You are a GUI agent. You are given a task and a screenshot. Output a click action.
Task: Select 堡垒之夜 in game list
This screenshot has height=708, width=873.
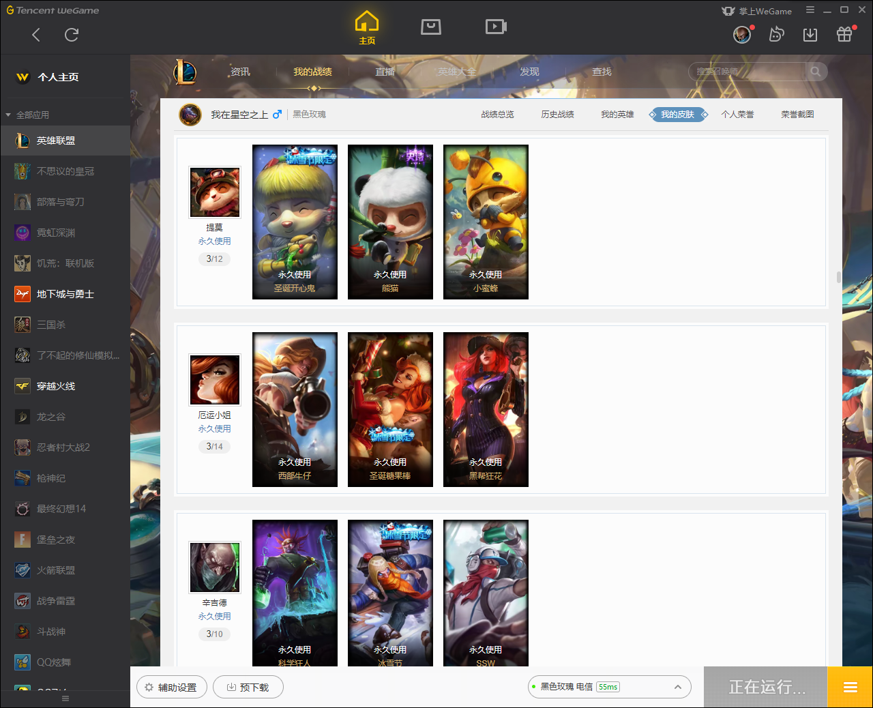(65, 540)
